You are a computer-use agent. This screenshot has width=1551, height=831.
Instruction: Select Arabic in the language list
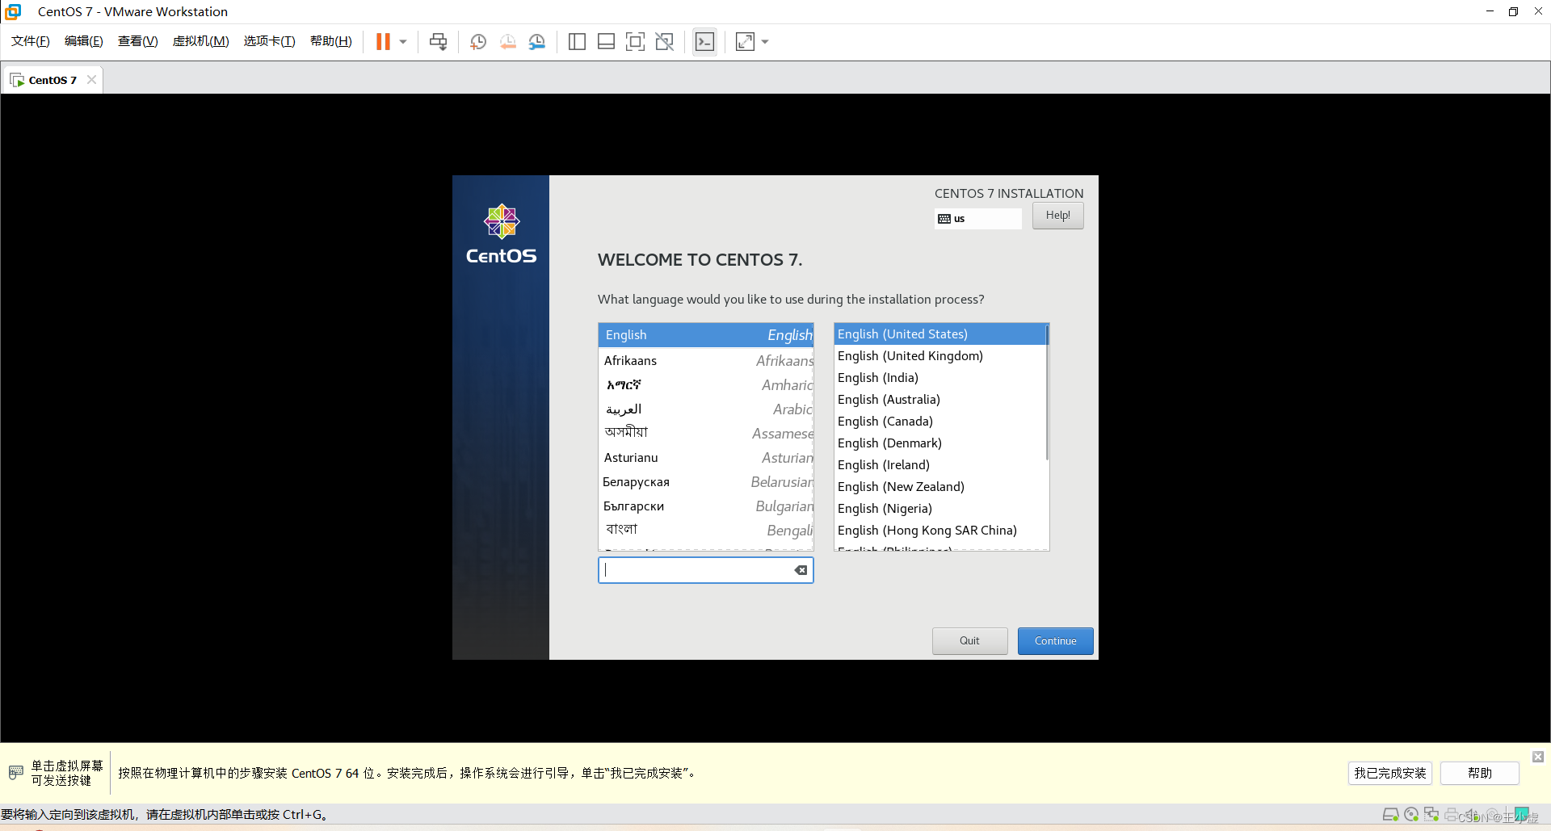tap(706, 409)
